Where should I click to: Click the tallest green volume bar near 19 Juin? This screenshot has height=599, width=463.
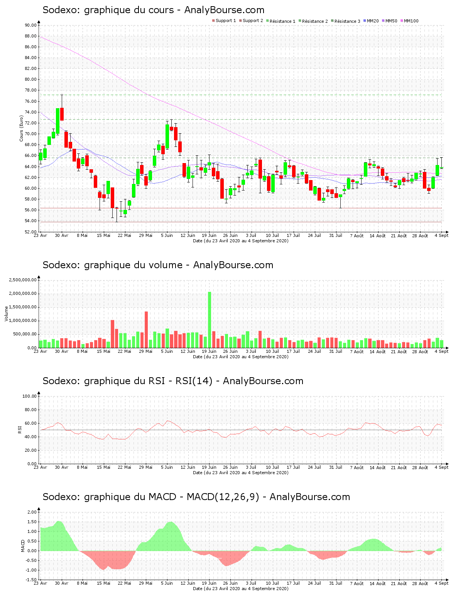pos(210,320)
